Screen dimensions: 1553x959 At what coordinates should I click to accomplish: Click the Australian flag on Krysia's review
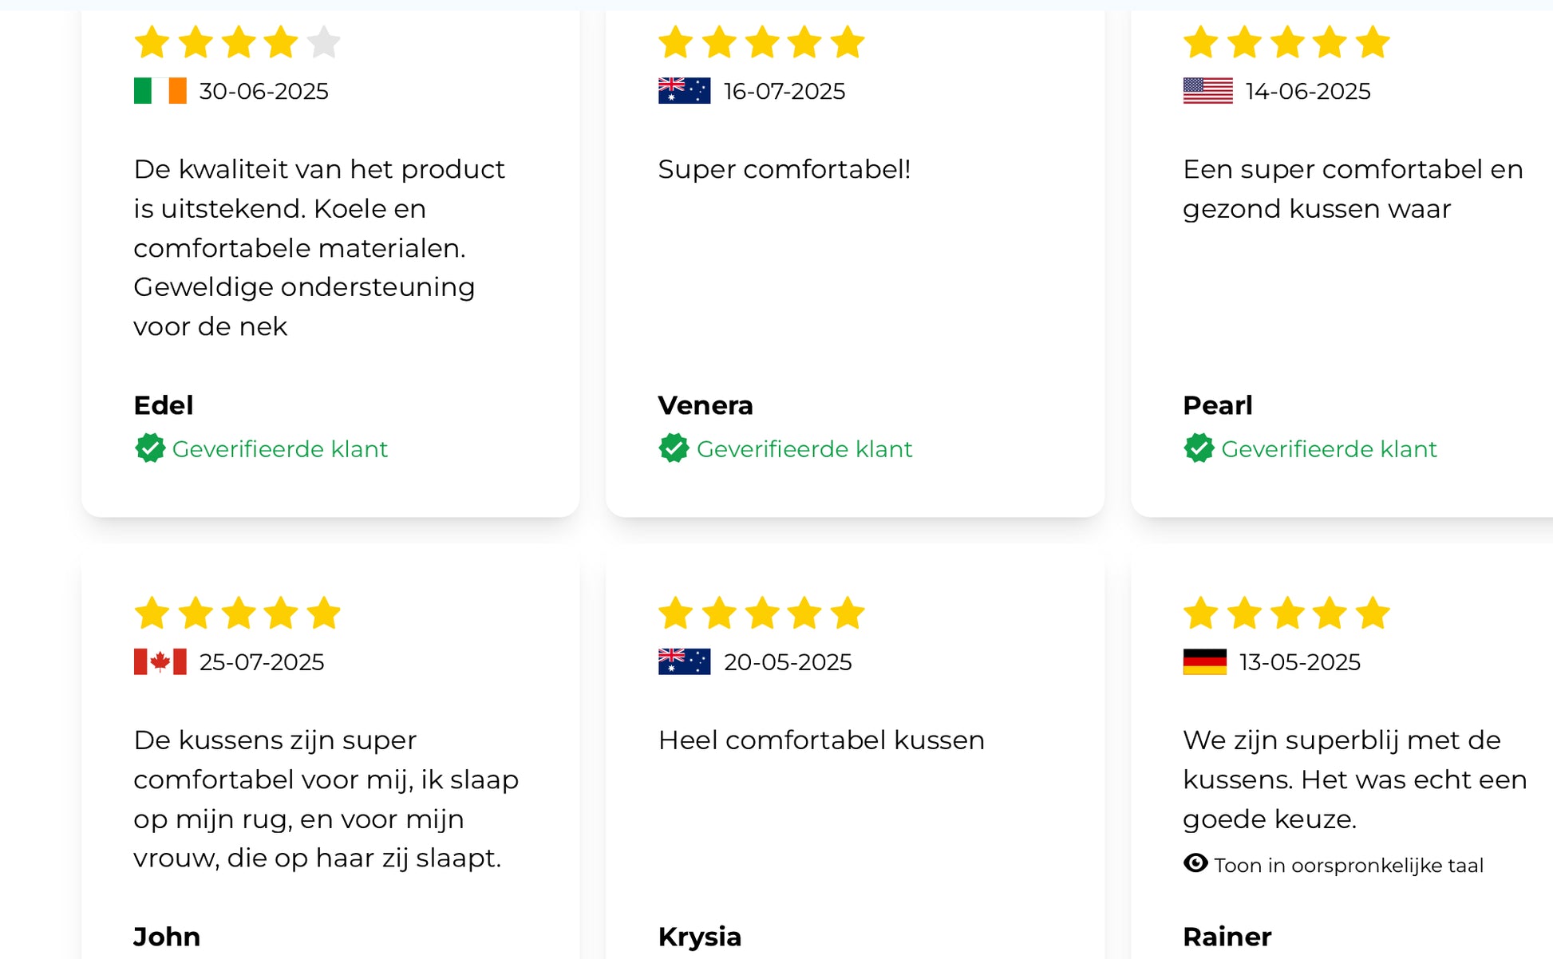tap(684, 662)
